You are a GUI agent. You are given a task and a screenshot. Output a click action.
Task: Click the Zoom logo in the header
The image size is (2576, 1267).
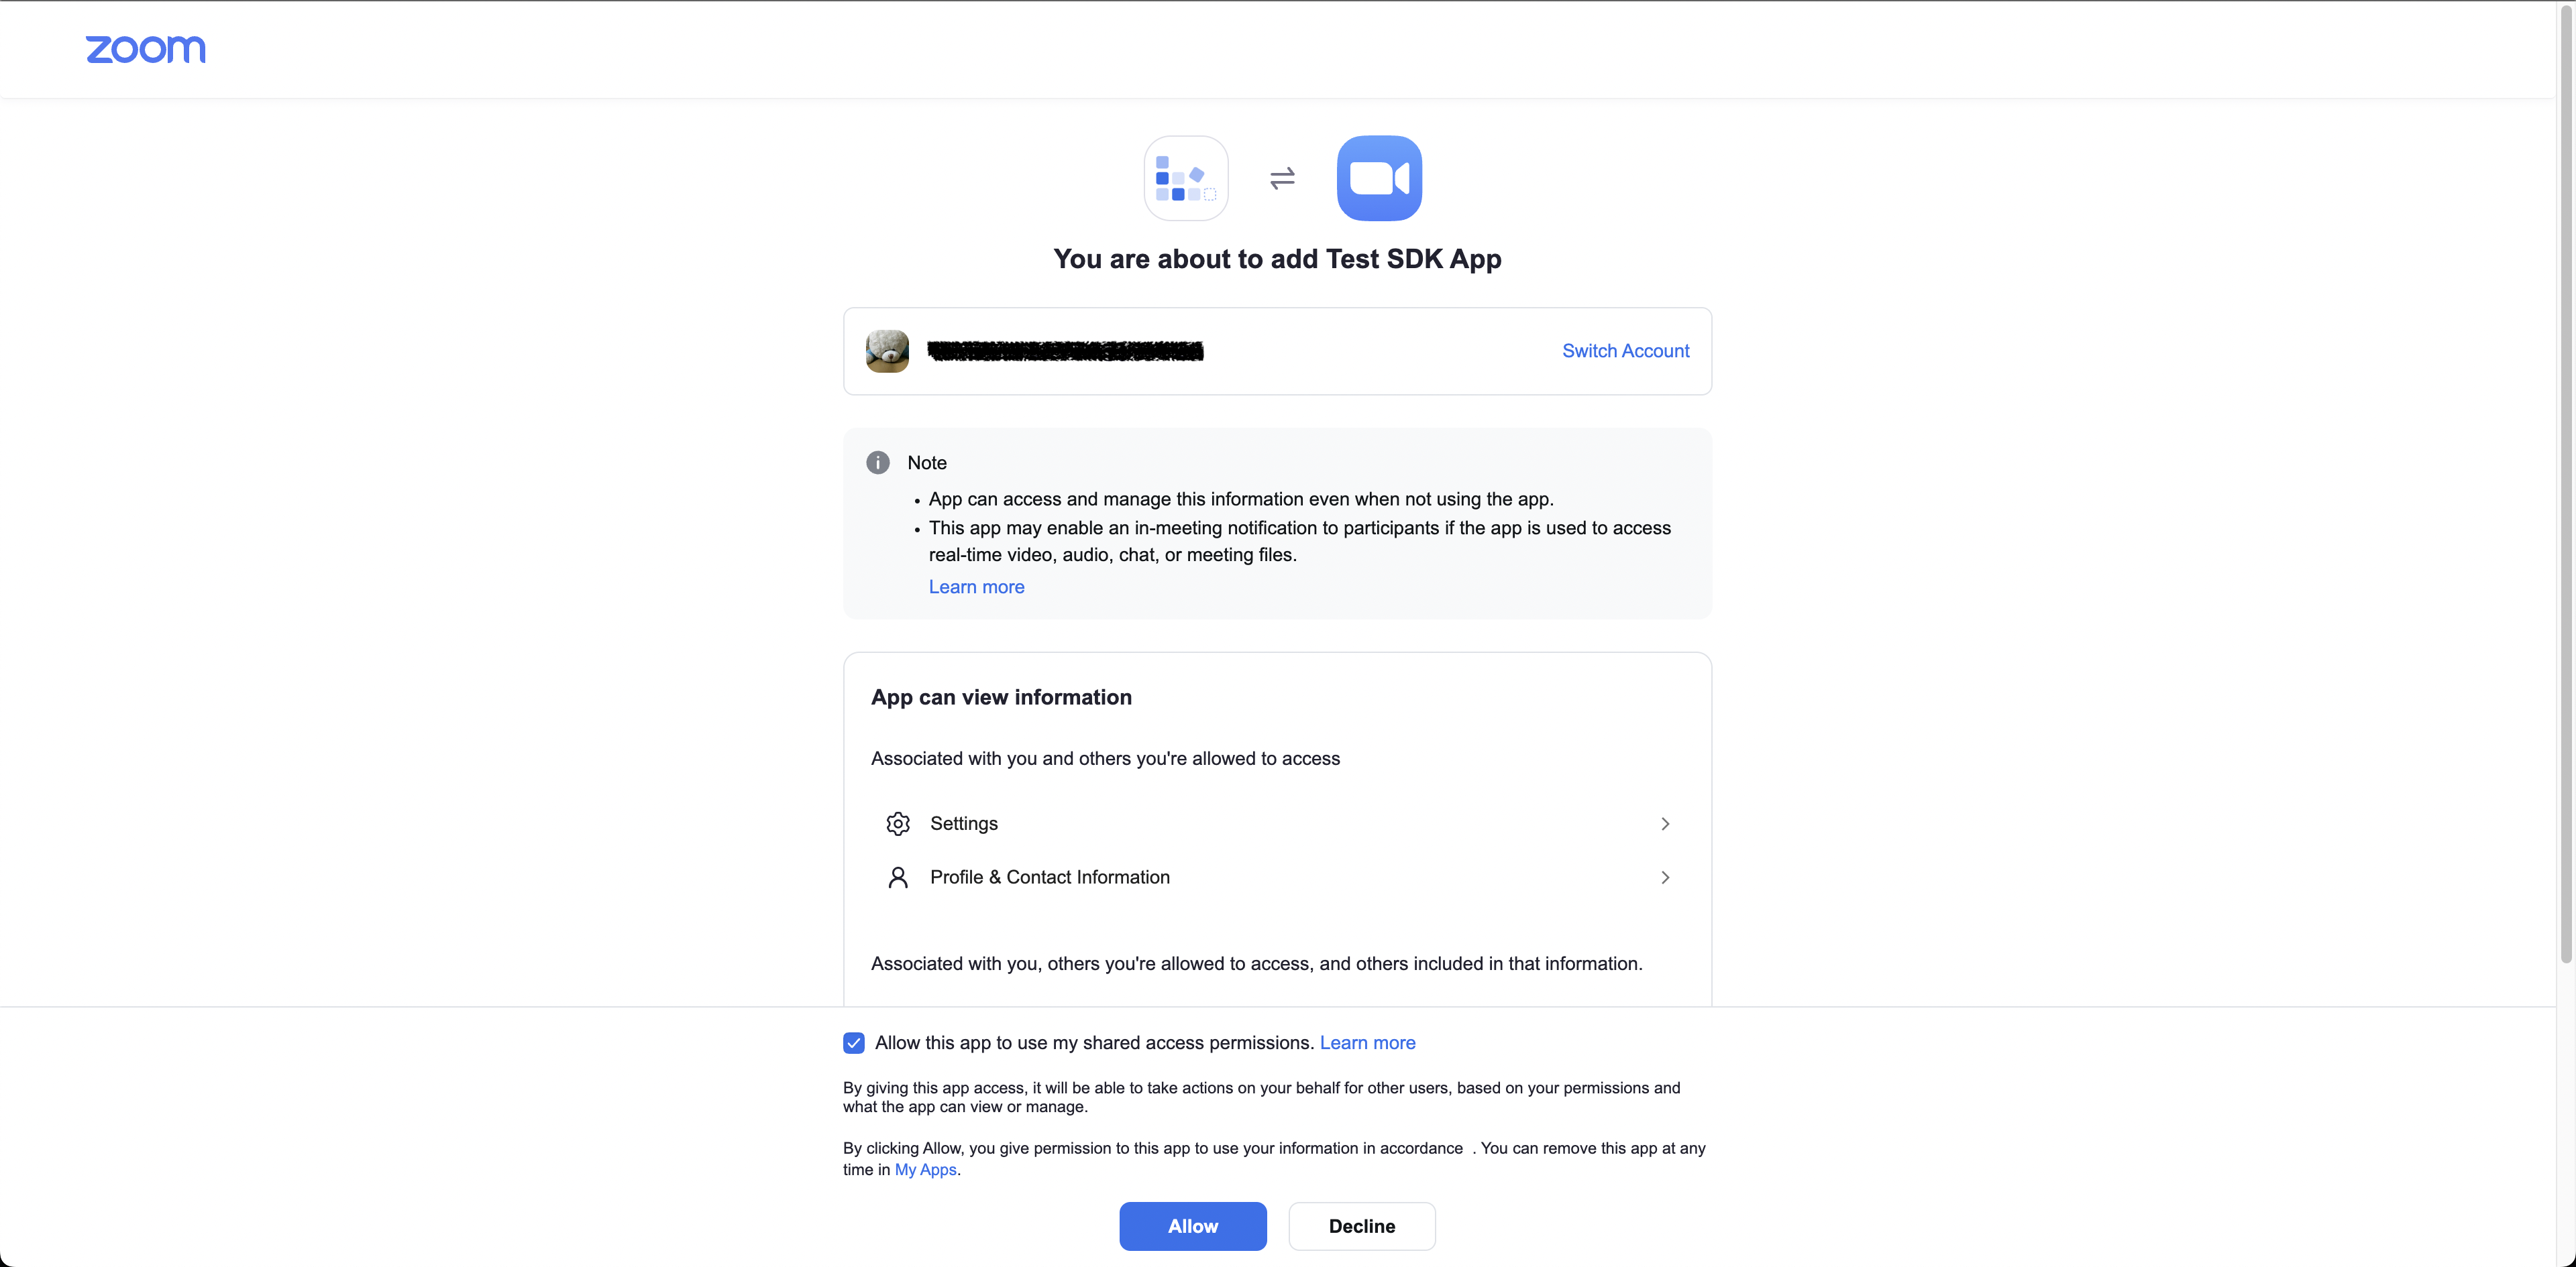point(146,49)
